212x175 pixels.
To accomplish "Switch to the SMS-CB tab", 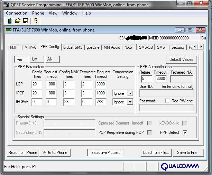I will [146, 47].
